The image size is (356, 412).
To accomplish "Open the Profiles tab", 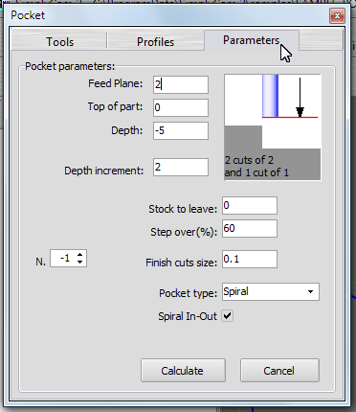I will [x=155, y=42].
